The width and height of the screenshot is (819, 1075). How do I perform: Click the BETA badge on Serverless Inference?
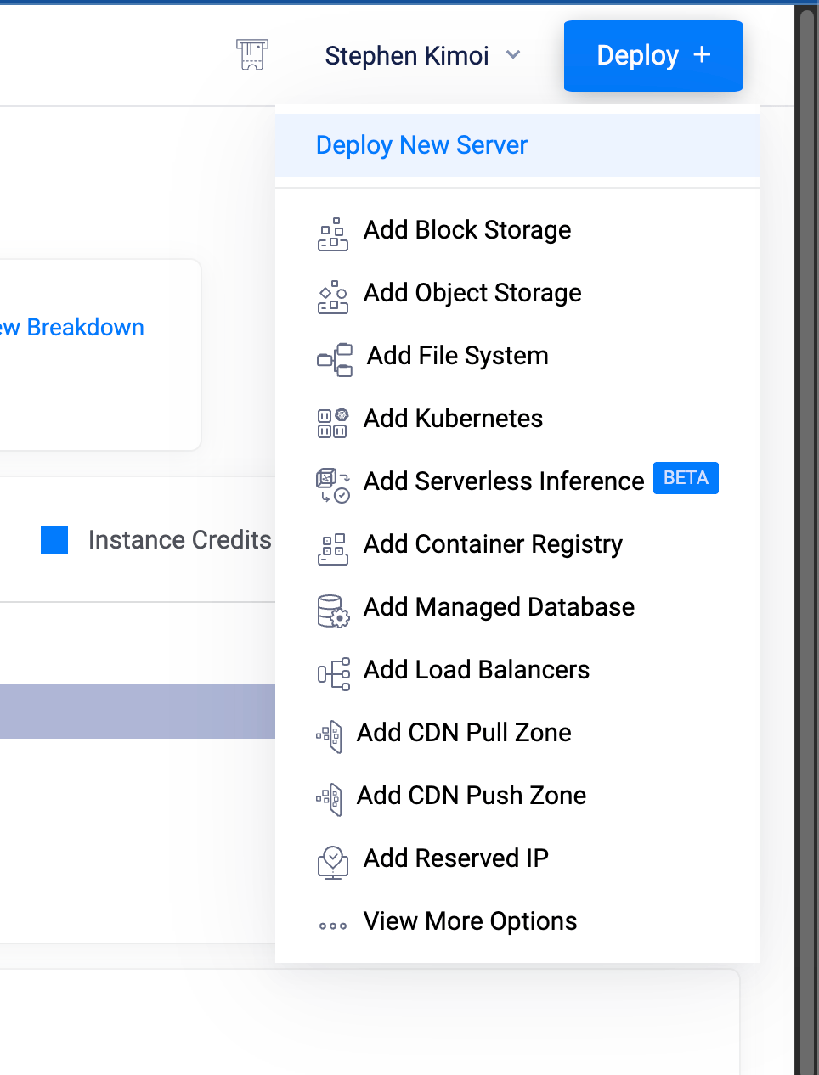[x=686, y=478]
